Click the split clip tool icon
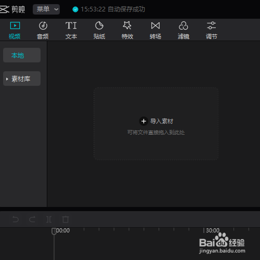Screen dimensions: 260x260 (49, 219)
